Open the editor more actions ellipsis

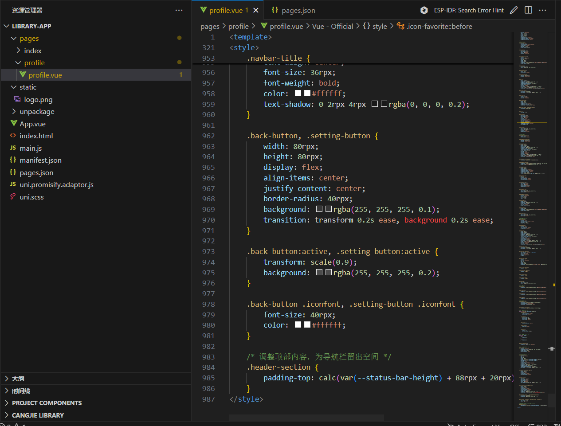tap(543, 10)
